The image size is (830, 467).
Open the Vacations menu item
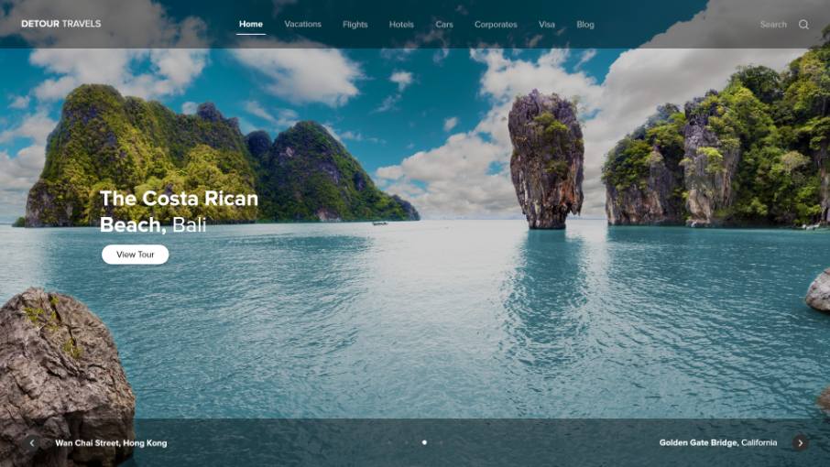coord(303,24)
